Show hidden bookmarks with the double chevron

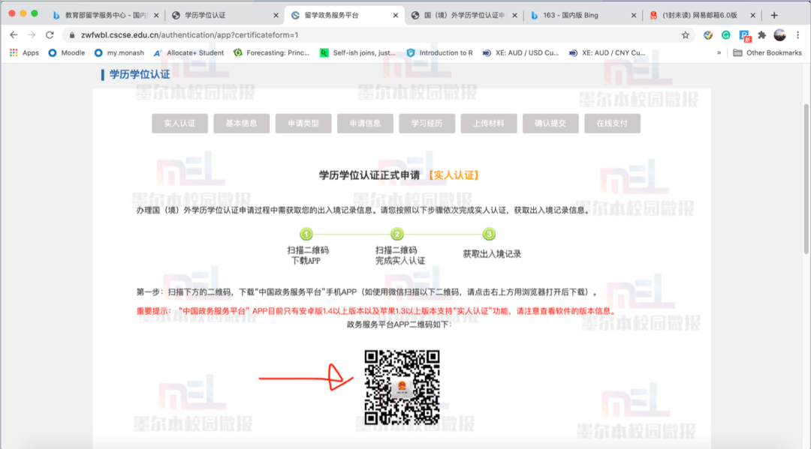tap(719, 52)
